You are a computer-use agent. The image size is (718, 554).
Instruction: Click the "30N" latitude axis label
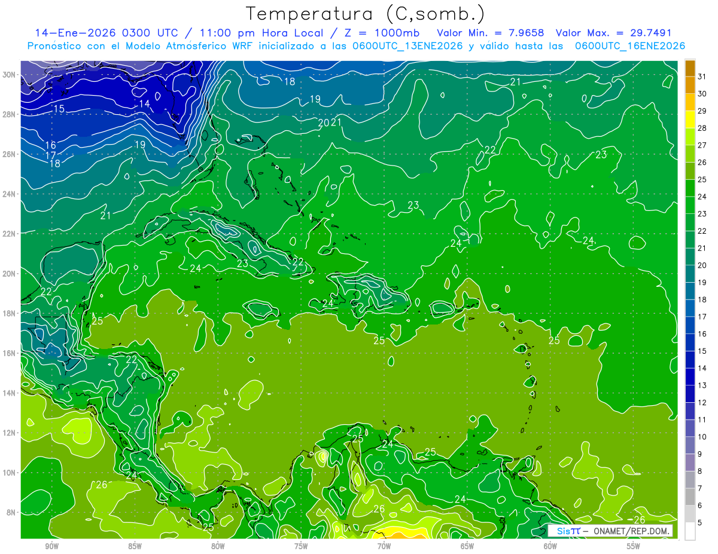[10, 75]
